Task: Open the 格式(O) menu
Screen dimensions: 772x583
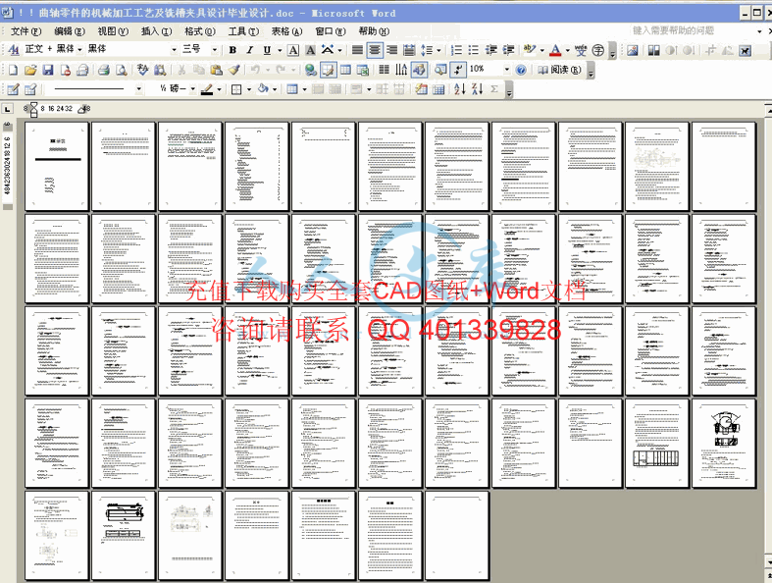Action: 200,31
